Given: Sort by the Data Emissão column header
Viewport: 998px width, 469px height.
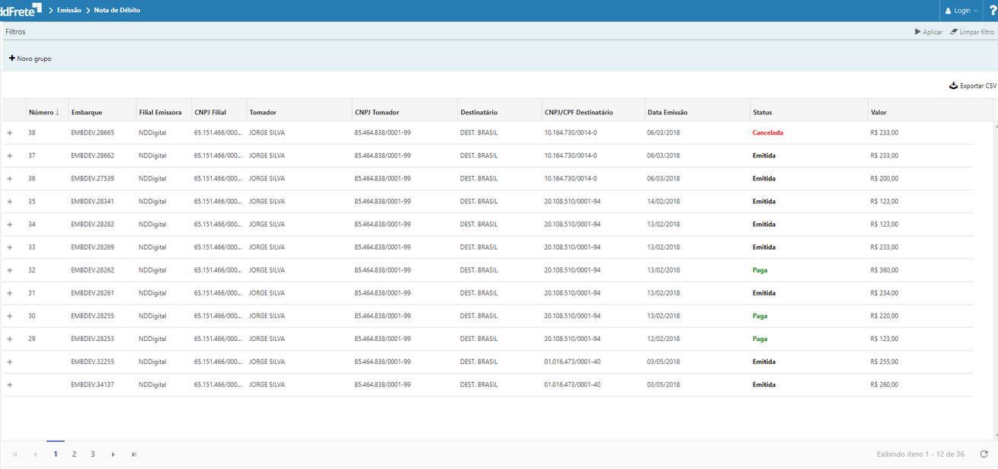Looking at the screenshot, I should pos(667,113).
